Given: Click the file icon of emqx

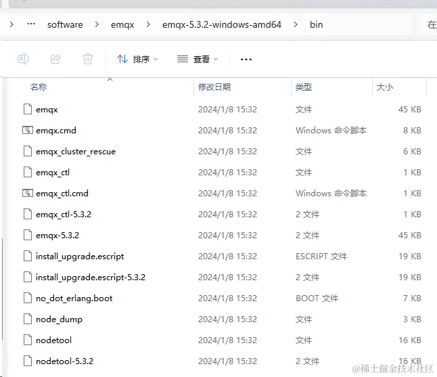Looking at the screenshot, I should tap(28, 109).
